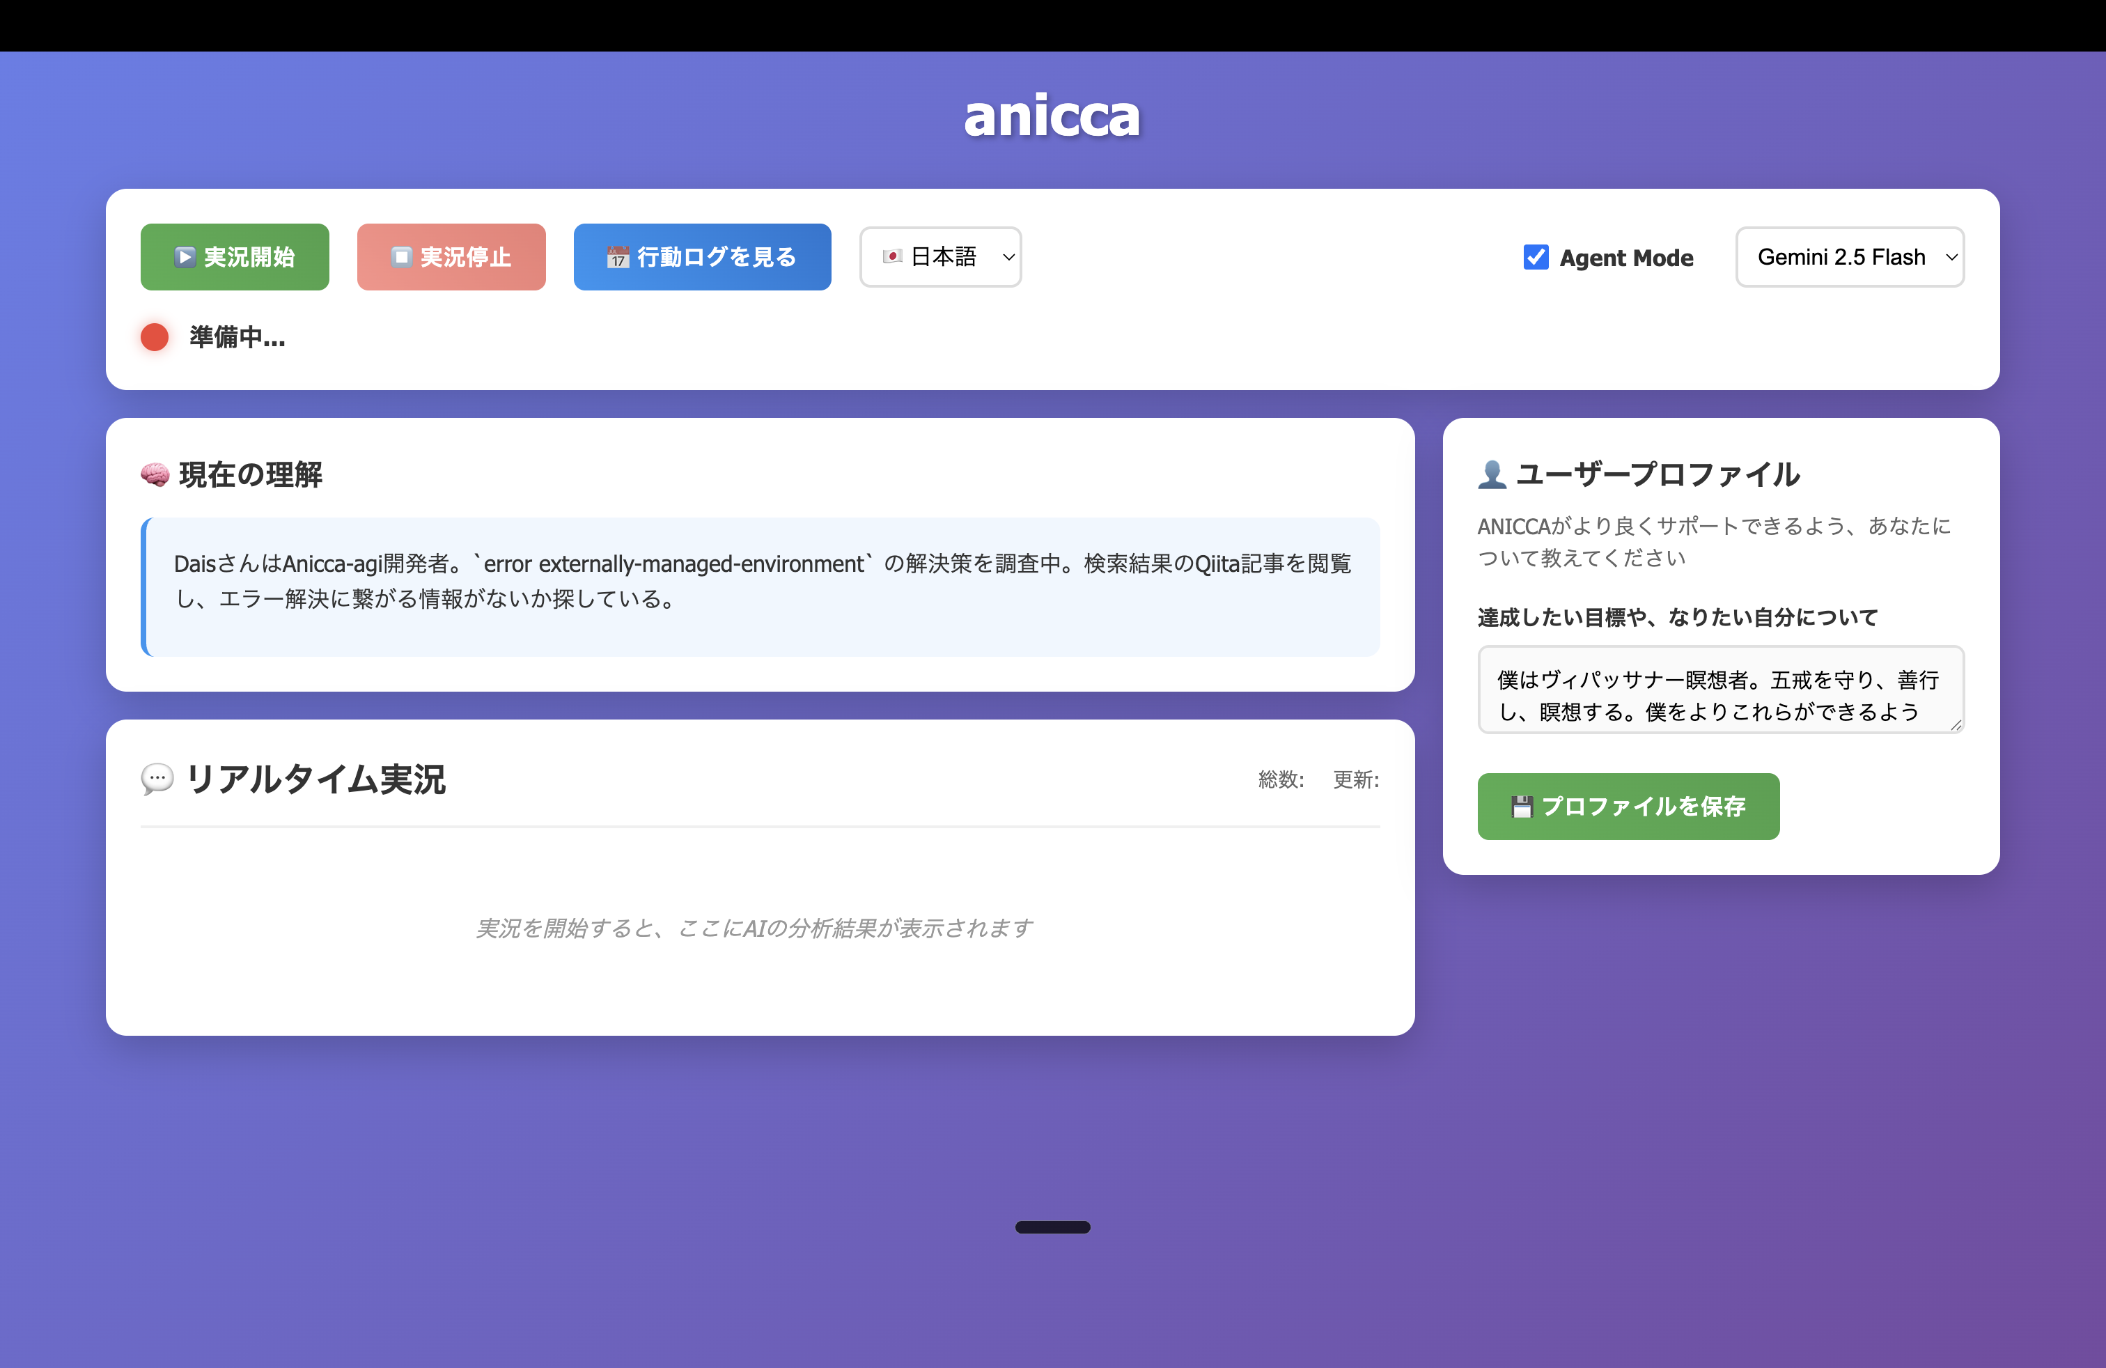
Task: Click the brain icon beside 現在の理解
Action: pyautogui.click(x=155, y=475)
